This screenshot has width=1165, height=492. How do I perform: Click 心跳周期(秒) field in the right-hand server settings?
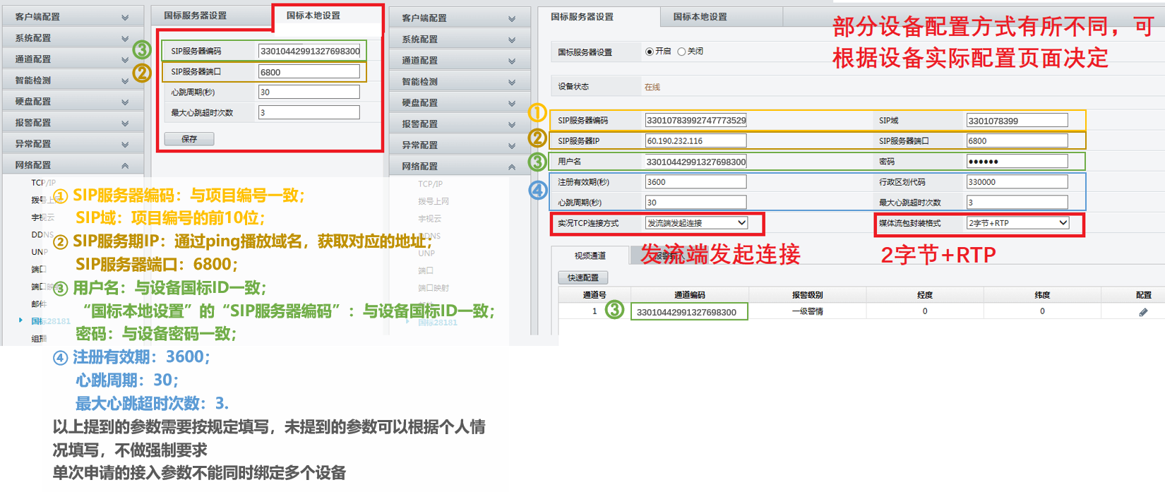(x=696, y=203)
